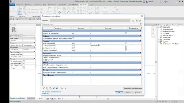Click the New Type icon beside type name
Image resolution: width=184 pixels, height=103 pixels.
(x=133, y=21)
